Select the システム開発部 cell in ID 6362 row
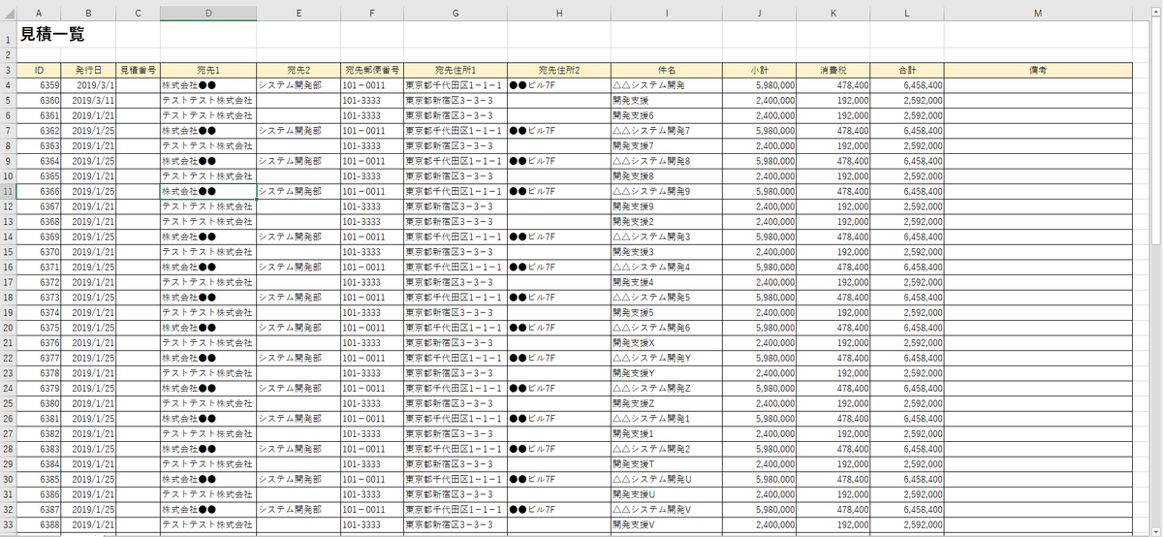This screenshot has height=537, width=1163. point(299,131)
